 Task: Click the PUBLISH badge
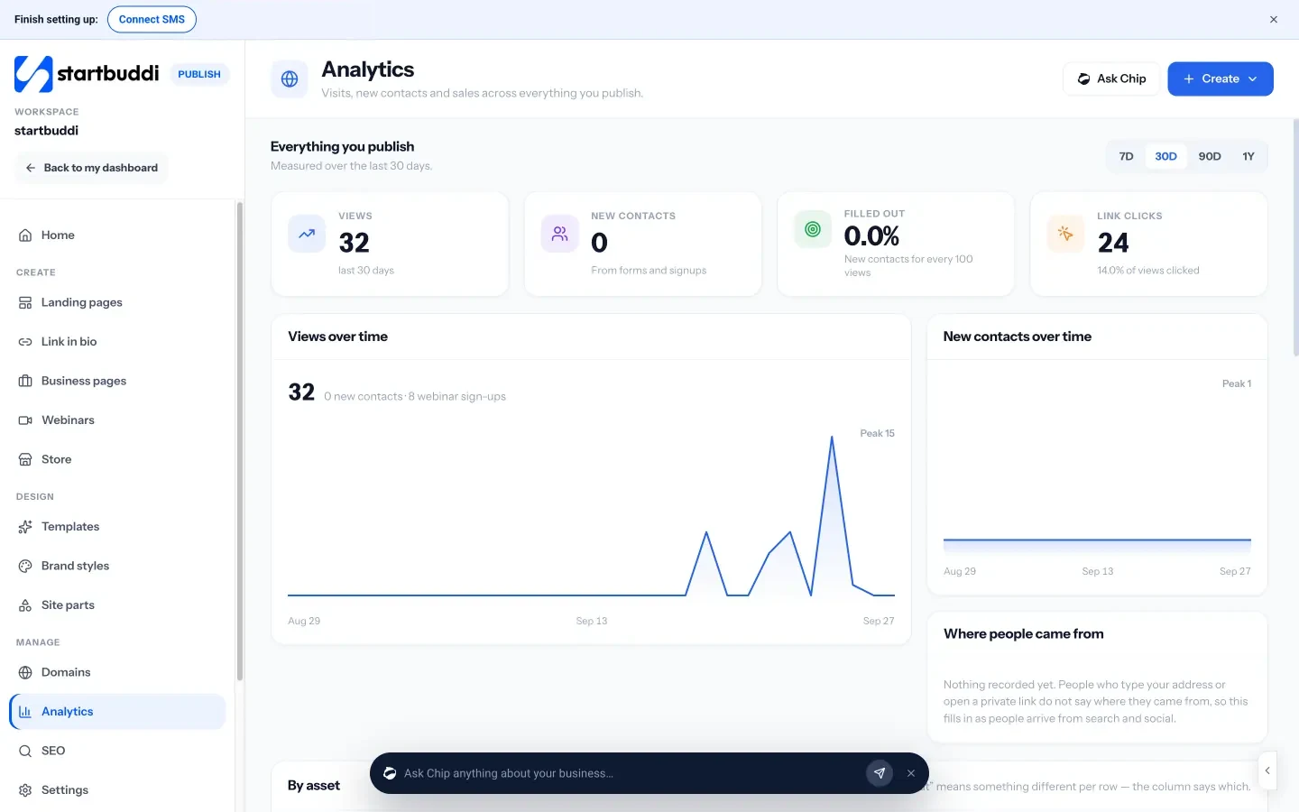199,74
